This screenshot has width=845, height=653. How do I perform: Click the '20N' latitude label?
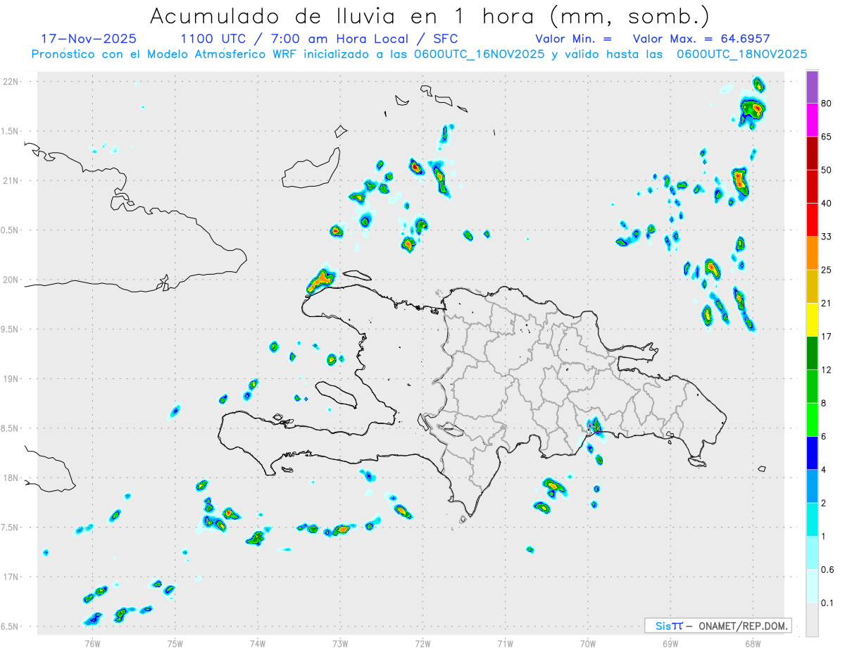[12, 280]
